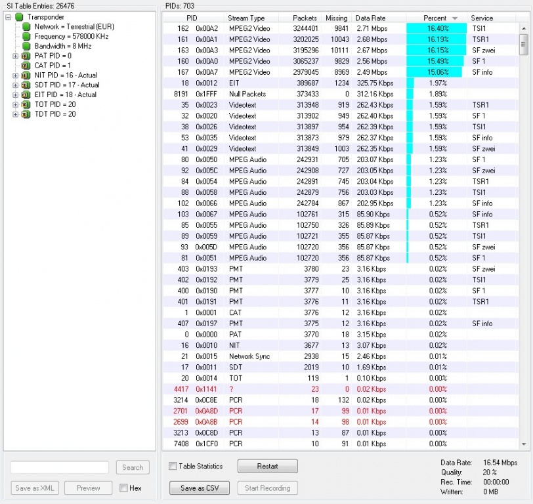Select the Frequency = 578000 KHz tree item

click(72, 36)
